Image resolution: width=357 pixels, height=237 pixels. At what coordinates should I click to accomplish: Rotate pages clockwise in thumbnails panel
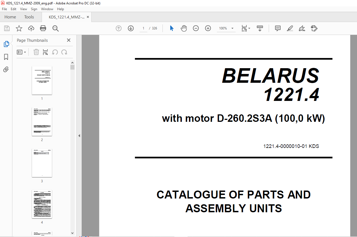pyautogui.click(x=64, y=52)
